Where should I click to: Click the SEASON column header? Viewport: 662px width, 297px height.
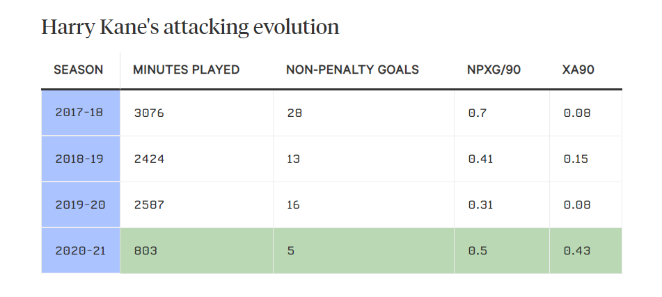(x=79, y=70)
